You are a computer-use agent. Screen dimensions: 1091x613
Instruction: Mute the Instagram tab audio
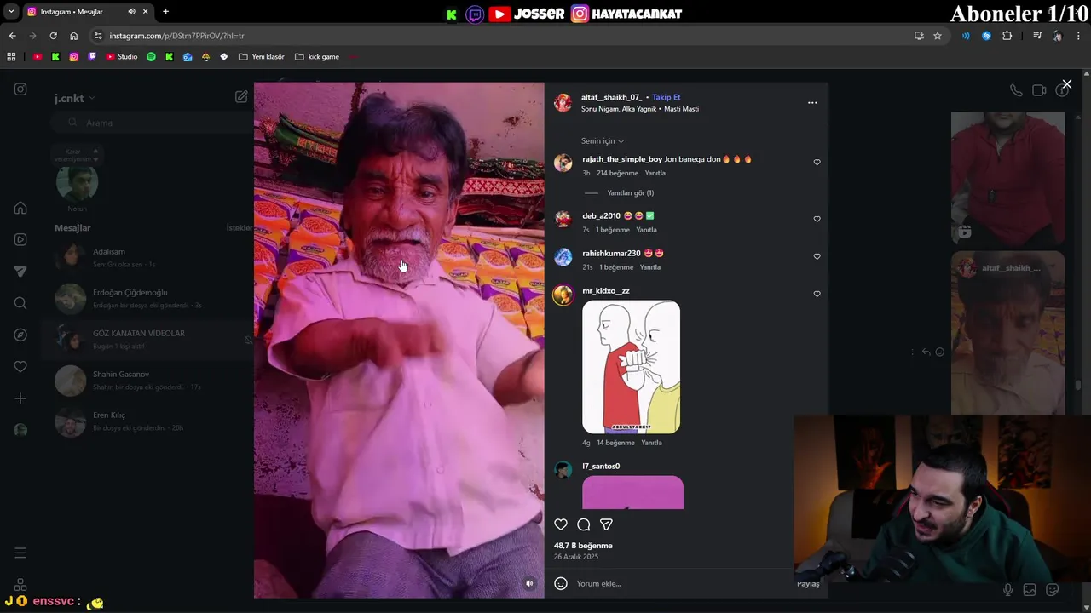[x=131, y=12]
